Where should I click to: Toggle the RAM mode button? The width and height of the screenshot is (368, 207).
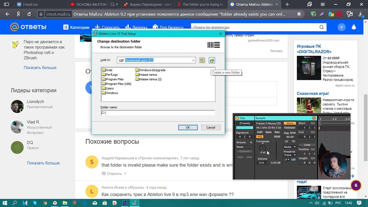click(277, 137)
